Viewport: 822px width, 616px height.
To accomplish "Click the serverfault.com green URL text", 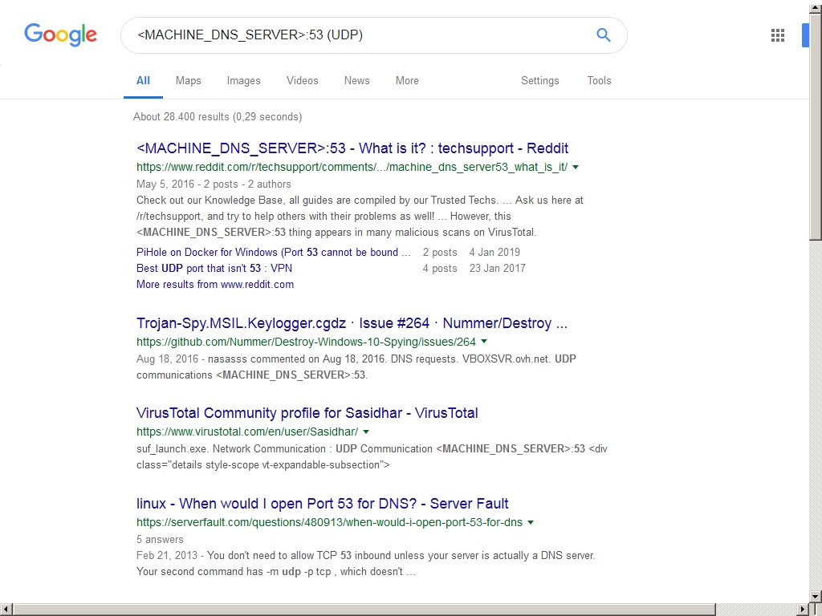I will click(x=329, y=523).
